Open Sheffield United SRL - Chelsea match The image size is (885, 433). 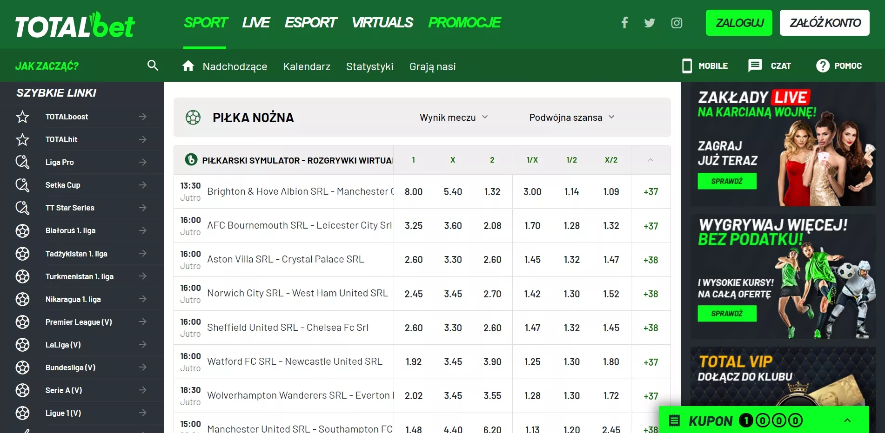(288, 328)
